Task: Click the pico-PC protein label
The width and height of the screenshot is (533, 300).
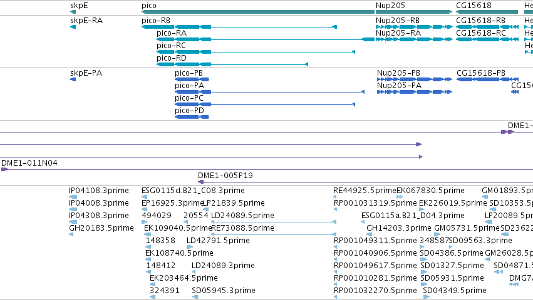Action: (189, 98)
